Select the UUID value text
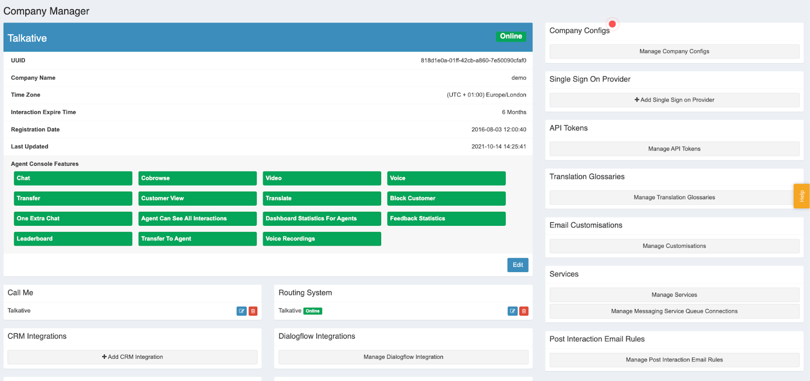 473,61
